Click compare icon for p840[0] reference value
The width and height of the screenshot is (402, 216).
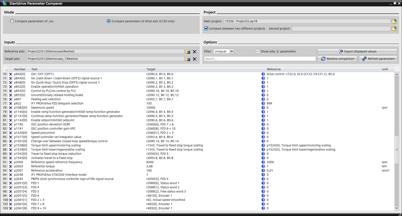point(263,74)
